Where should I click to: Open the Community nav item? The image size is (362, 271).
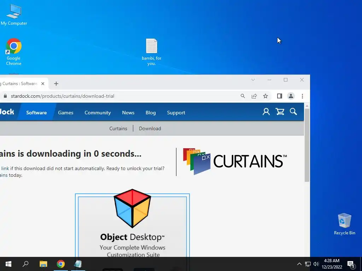point(98,113)
